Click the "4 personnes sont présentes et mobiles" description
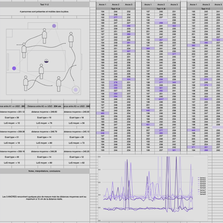This screenshot has height=223, width=223. coord(44,12)
